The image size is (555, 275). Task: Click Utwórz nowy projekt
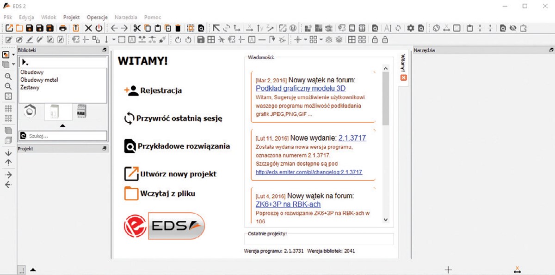click(179, 174)
